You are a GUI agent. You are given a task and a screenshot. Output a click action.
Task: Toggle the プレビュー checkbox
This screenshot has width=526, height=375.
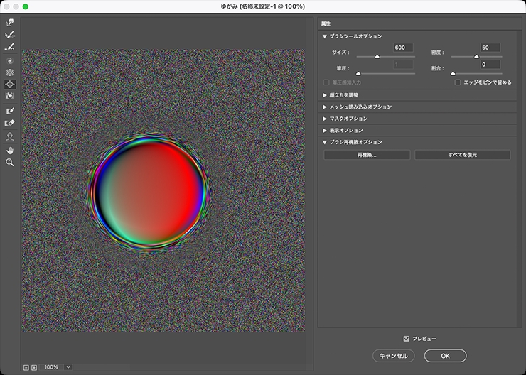click(407, 339)
